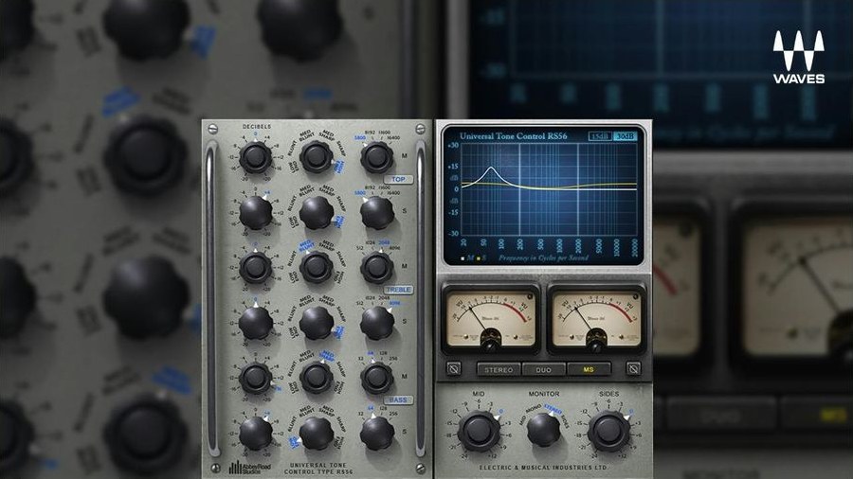
Task: Toggle the TOP band in/out switch
Action: click(x=398, y=179)
